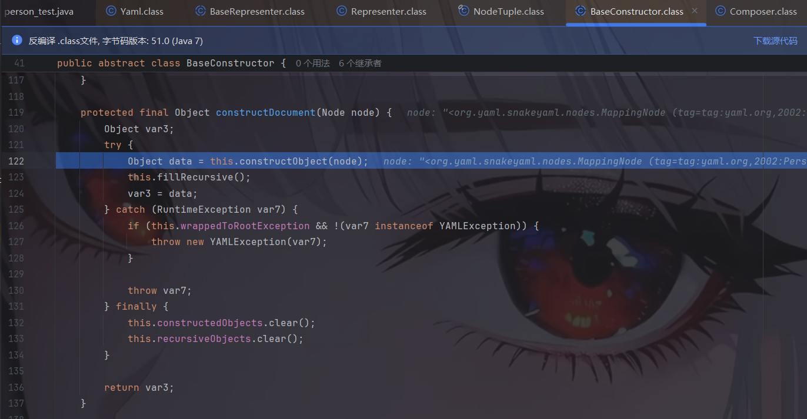Click 'throw var7;' on line 130

point(160,290)
